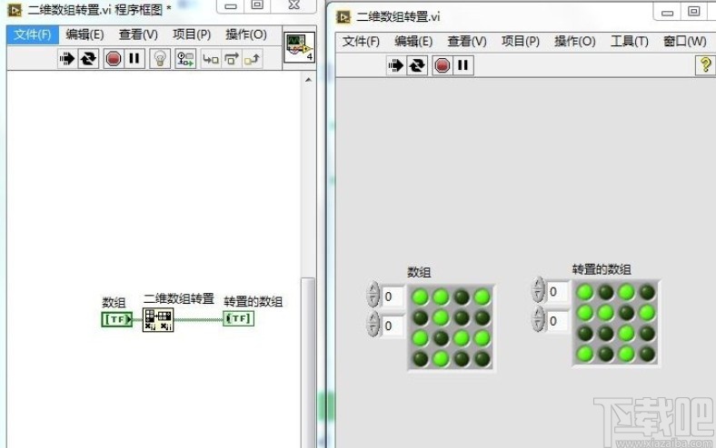Toggle fourth-row second-column lit LED in 数组 array

[x=441, y=359]
